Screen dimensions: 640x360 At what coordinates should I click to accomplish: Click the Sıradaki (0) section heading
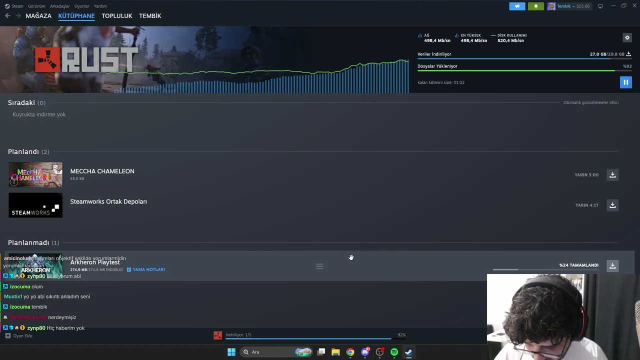(x=26, y=102)
